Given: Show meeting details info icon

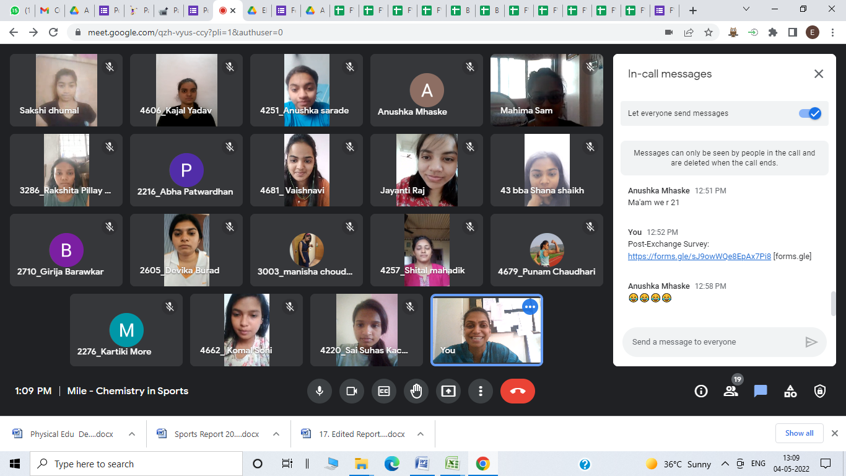Looking at the screenshot, I should pyautogui.click(x=701, y=391).
